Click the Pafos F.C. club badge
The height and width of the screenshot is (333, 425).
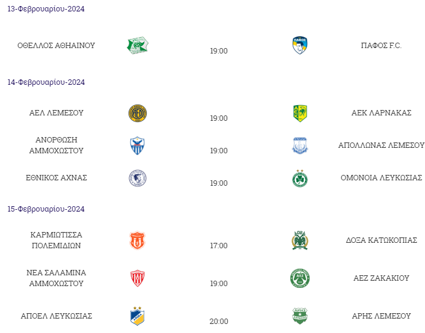point(300,45)
